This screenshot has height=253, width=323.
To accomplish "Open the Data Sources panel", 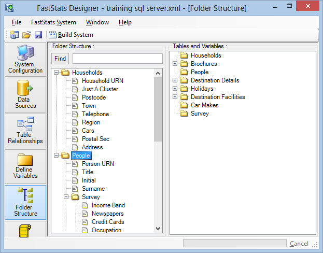I will pos(25,95).
